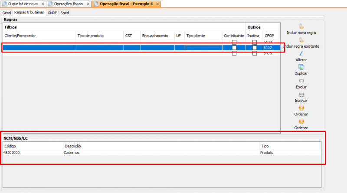Click the Ordenar icon directly below Inativar

(301, 108)
